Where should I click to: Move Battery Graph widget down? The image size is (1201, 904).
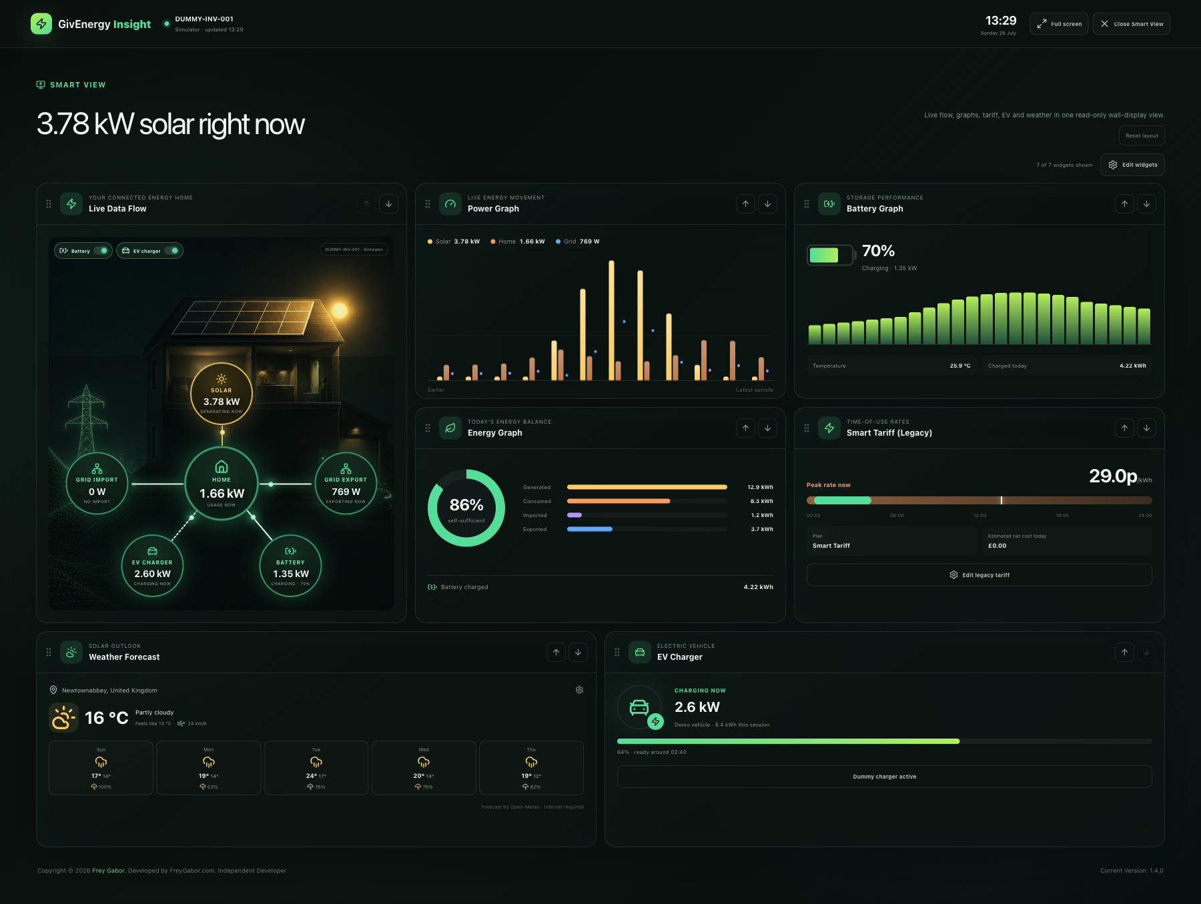1146,204
